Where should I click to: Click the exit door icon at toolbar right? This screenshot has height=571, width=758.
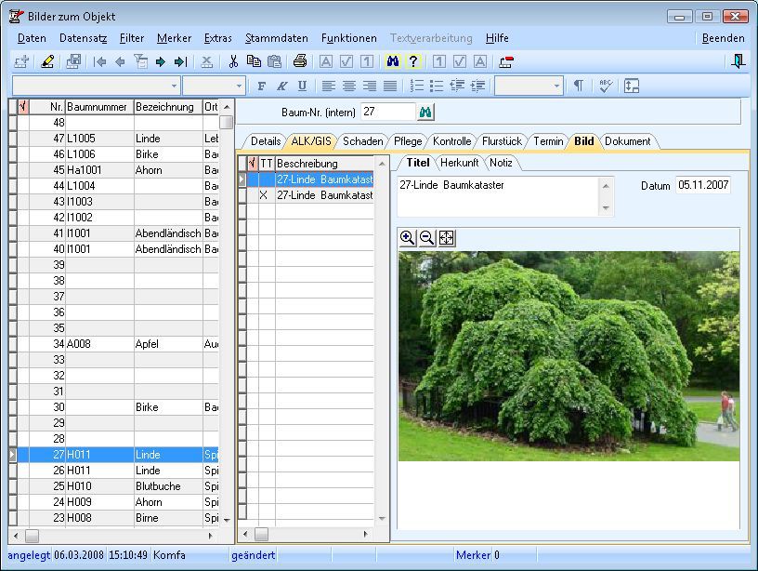pos(738,61)
